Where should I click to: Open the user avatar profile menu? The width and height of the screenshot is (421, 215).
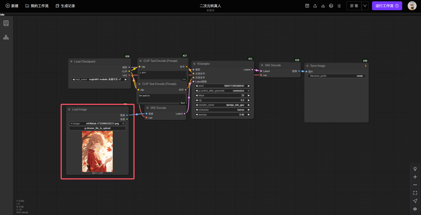coord(412,6)
